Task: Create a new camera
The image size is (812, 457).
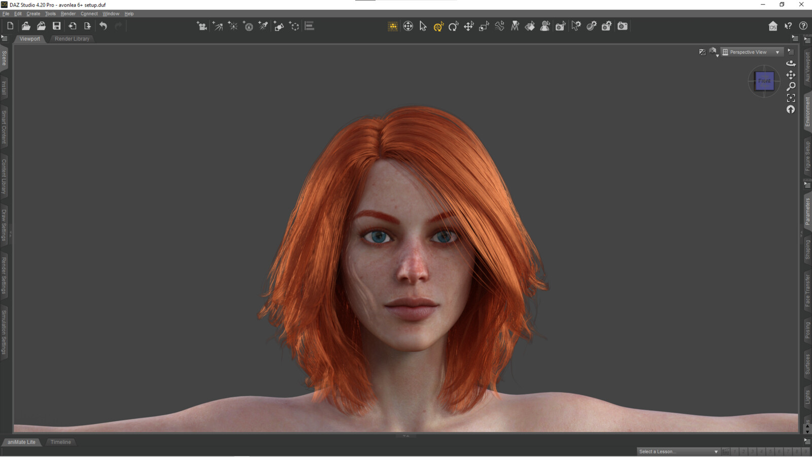Action: (201, 26)
